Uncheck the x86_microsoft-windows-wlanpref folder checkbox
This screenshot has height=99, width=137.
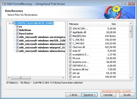point(17,48)
